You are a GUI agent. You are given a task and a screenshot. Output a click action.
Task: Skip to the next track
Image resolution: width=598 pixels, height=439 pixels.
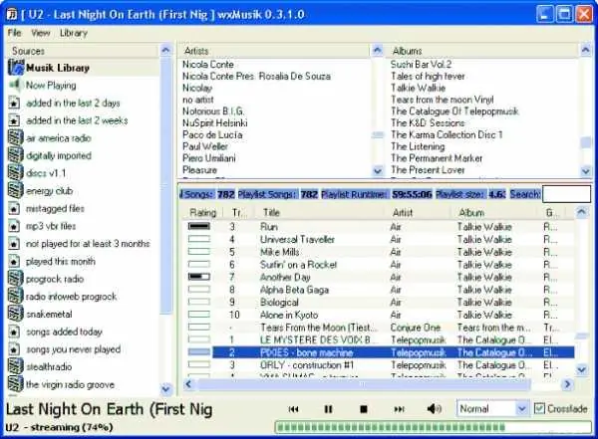coord(399,409)
